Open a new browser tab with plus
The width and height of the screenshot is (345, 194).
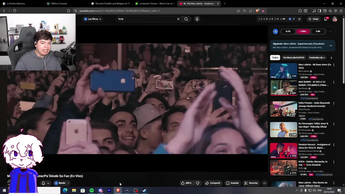click(225, 4)
